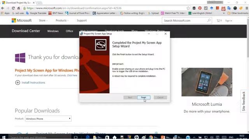Image resolution: width=249 pixels, height=140 pixels.
Task: Click the Microsoft Lumia phone image
Action: pos(207,82)
